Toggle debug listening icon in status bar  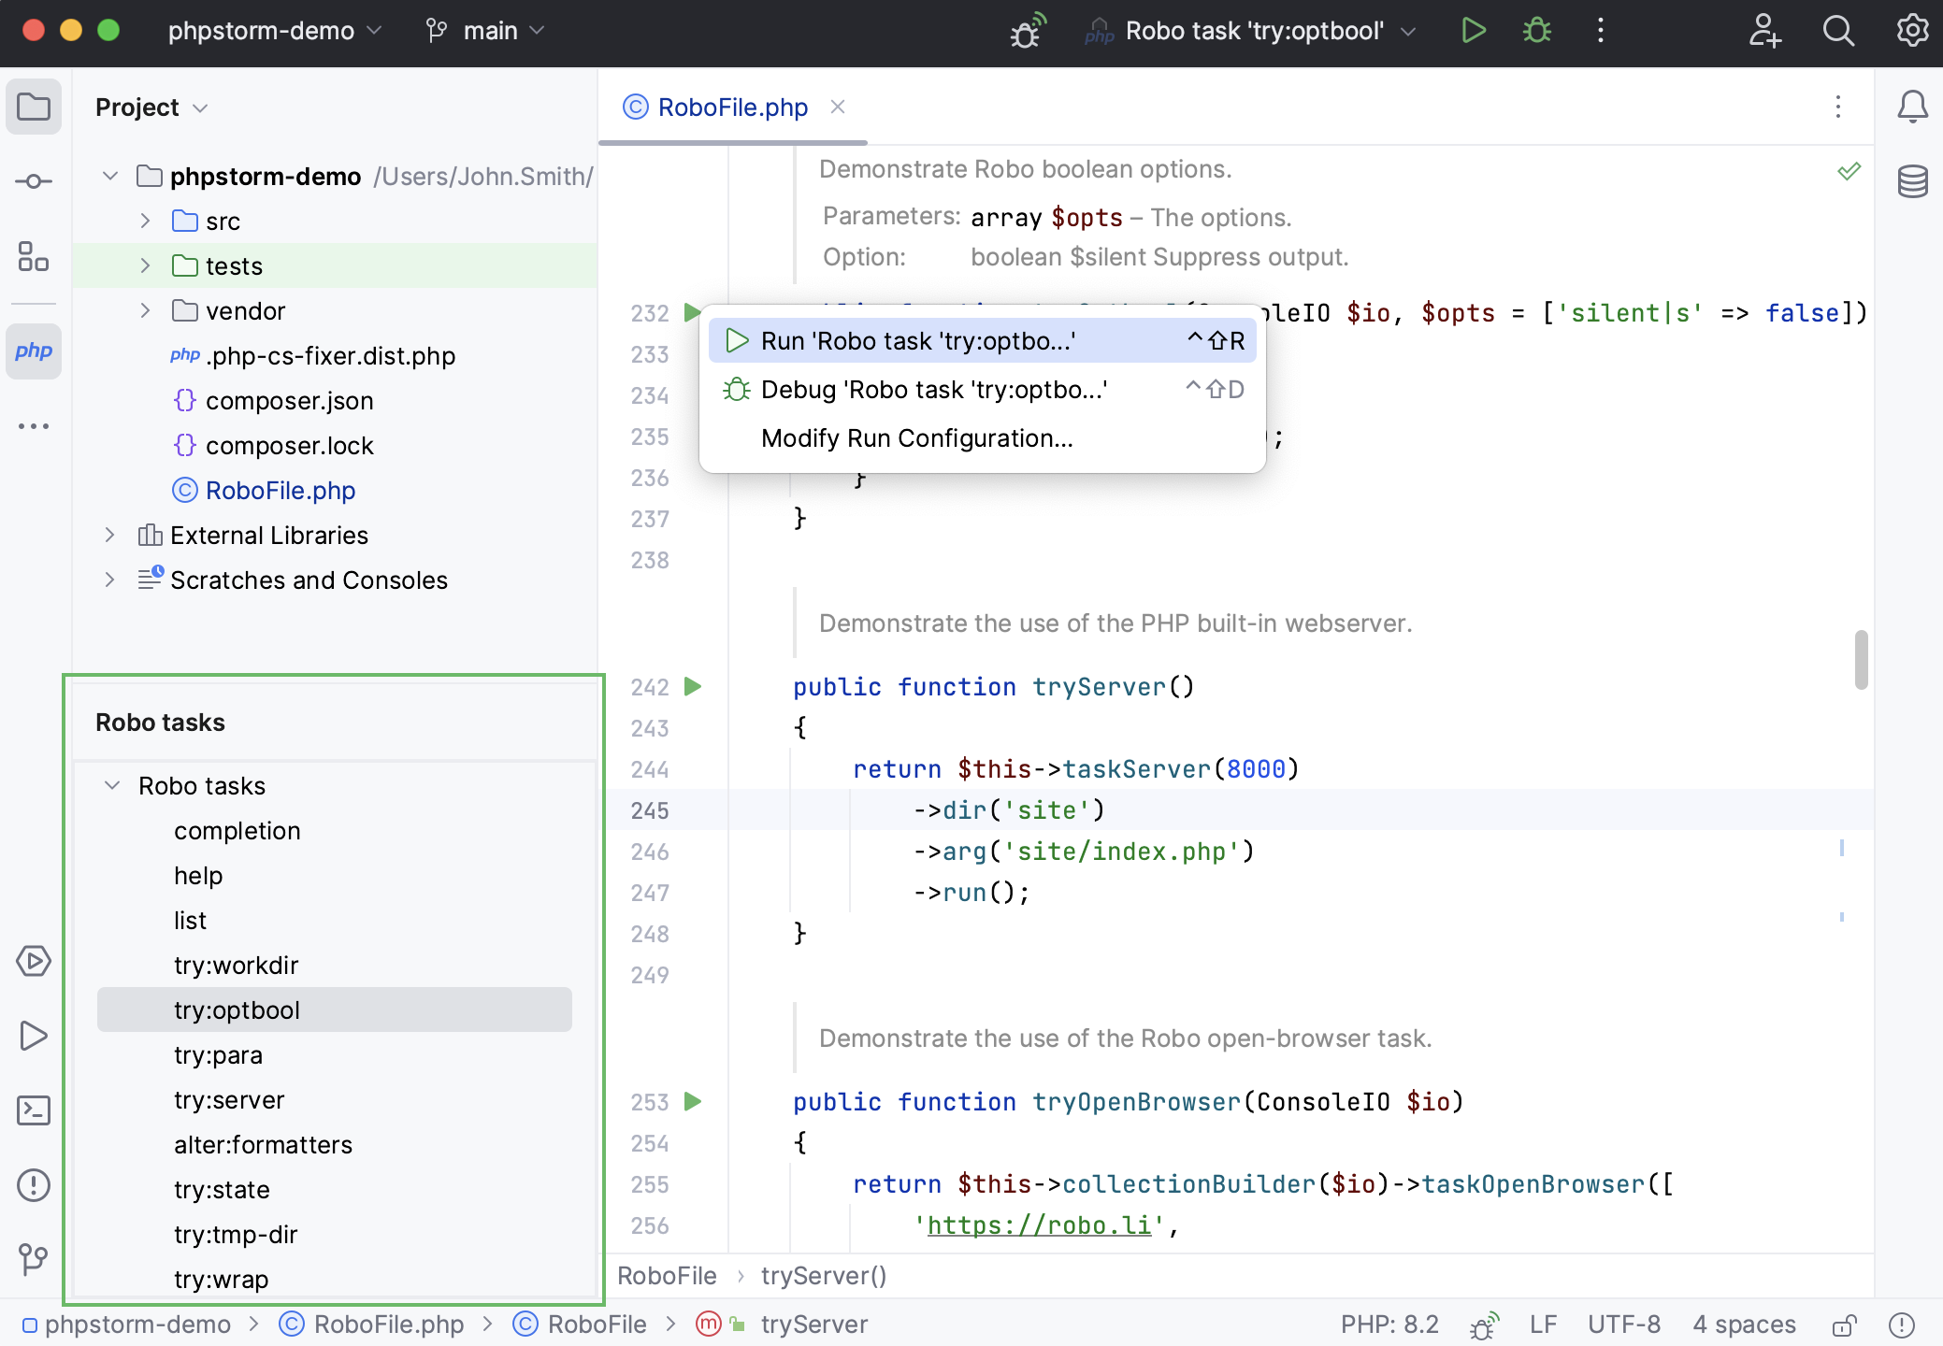1484,1325
